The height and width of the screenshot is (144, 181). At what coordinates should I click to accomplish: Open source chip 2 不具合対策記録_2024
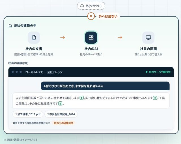click(61, 114)
